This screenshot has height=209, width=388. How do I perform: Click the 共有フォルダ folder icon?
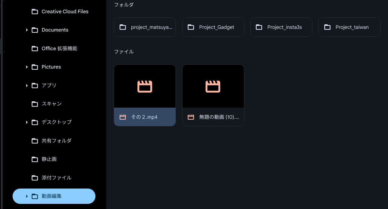click(x=35, y=141)
